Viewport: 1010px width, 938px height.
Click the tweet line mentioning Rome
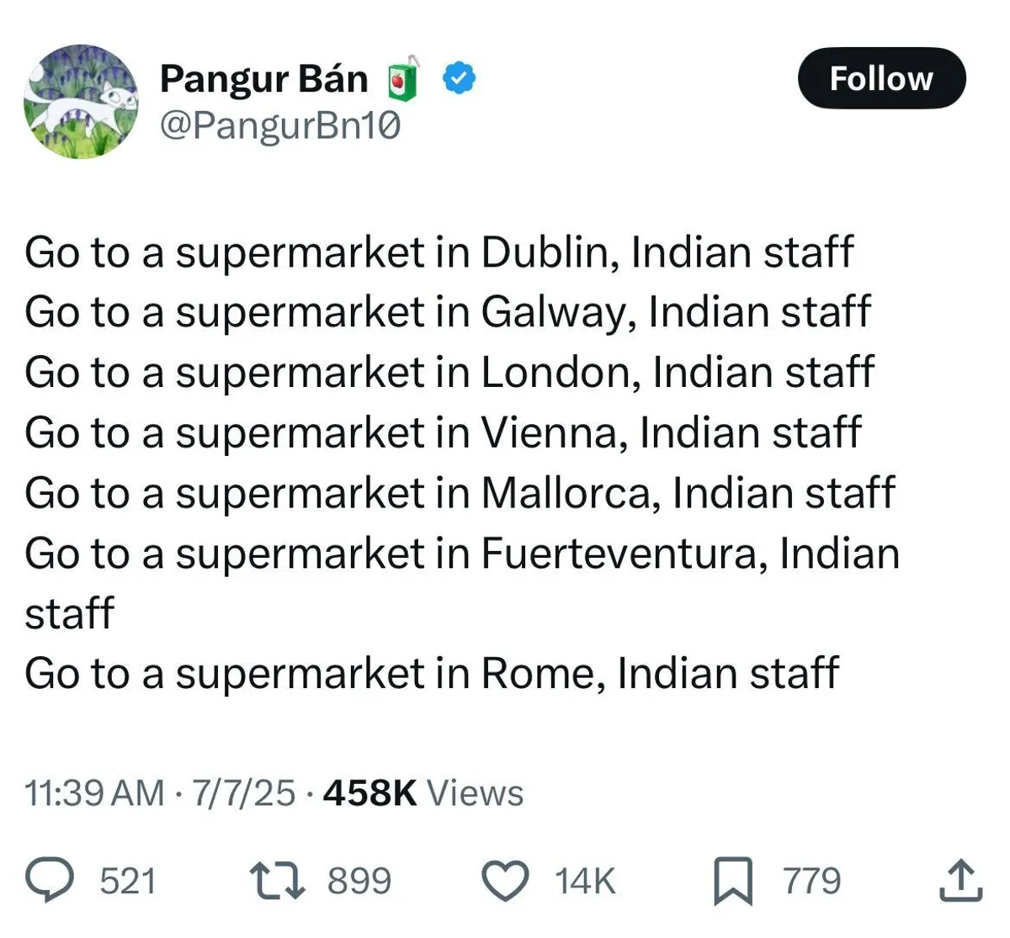click(431, 673)
